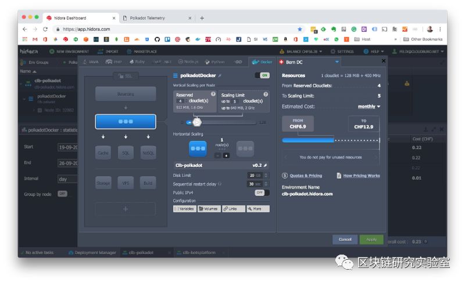
Task: Adjust Sequential restart delay stepper arrows
Action: click(266, 184)
